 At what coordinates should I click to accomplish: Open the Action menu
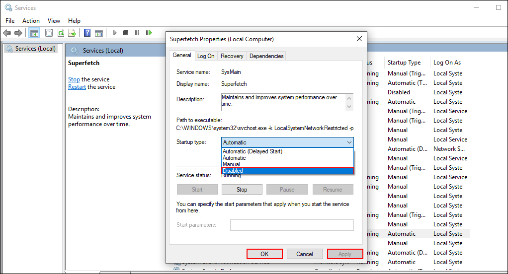31,21
